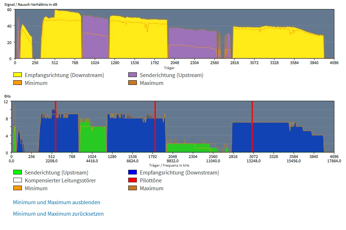Click the 'Träger / Frequenz in kHz' axis label
Viewport: 346px width, 230px height.
click(169, 165)
